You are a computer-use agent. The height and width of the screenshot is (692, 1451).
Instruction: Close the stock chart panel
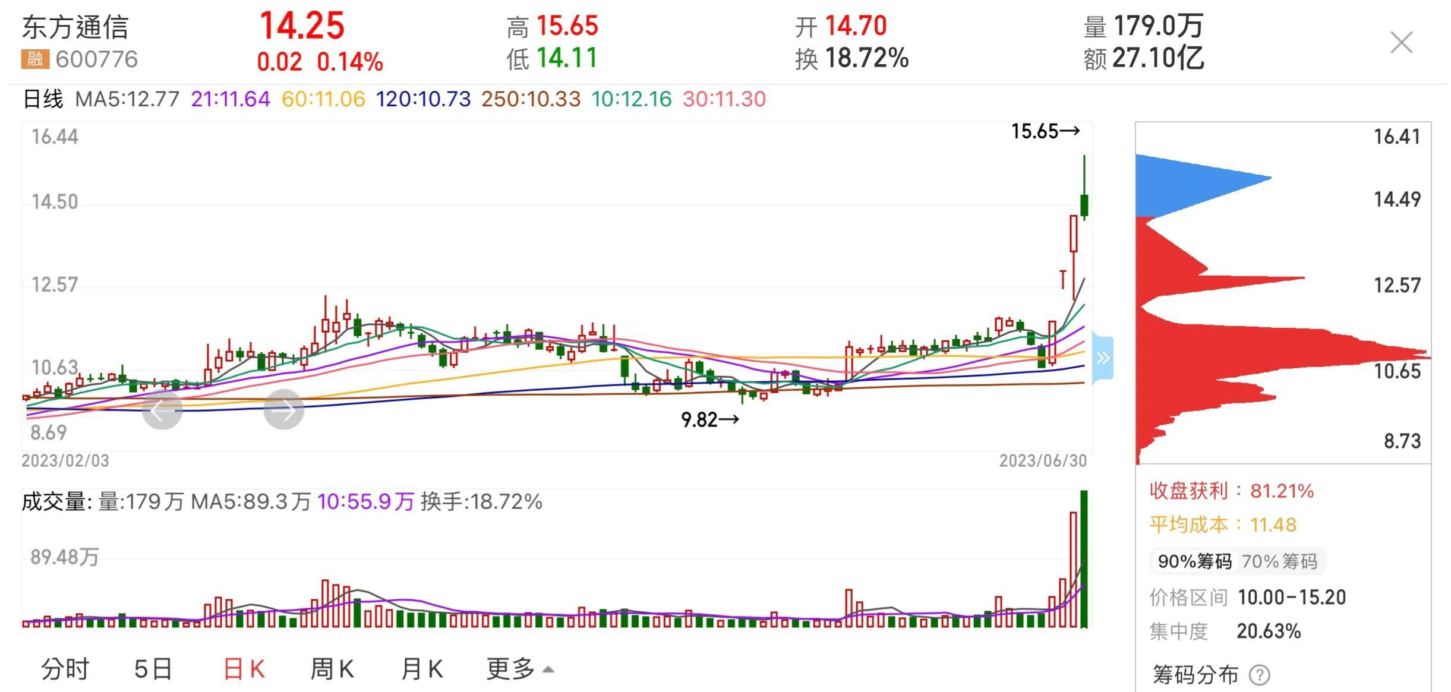[1401, 43]
